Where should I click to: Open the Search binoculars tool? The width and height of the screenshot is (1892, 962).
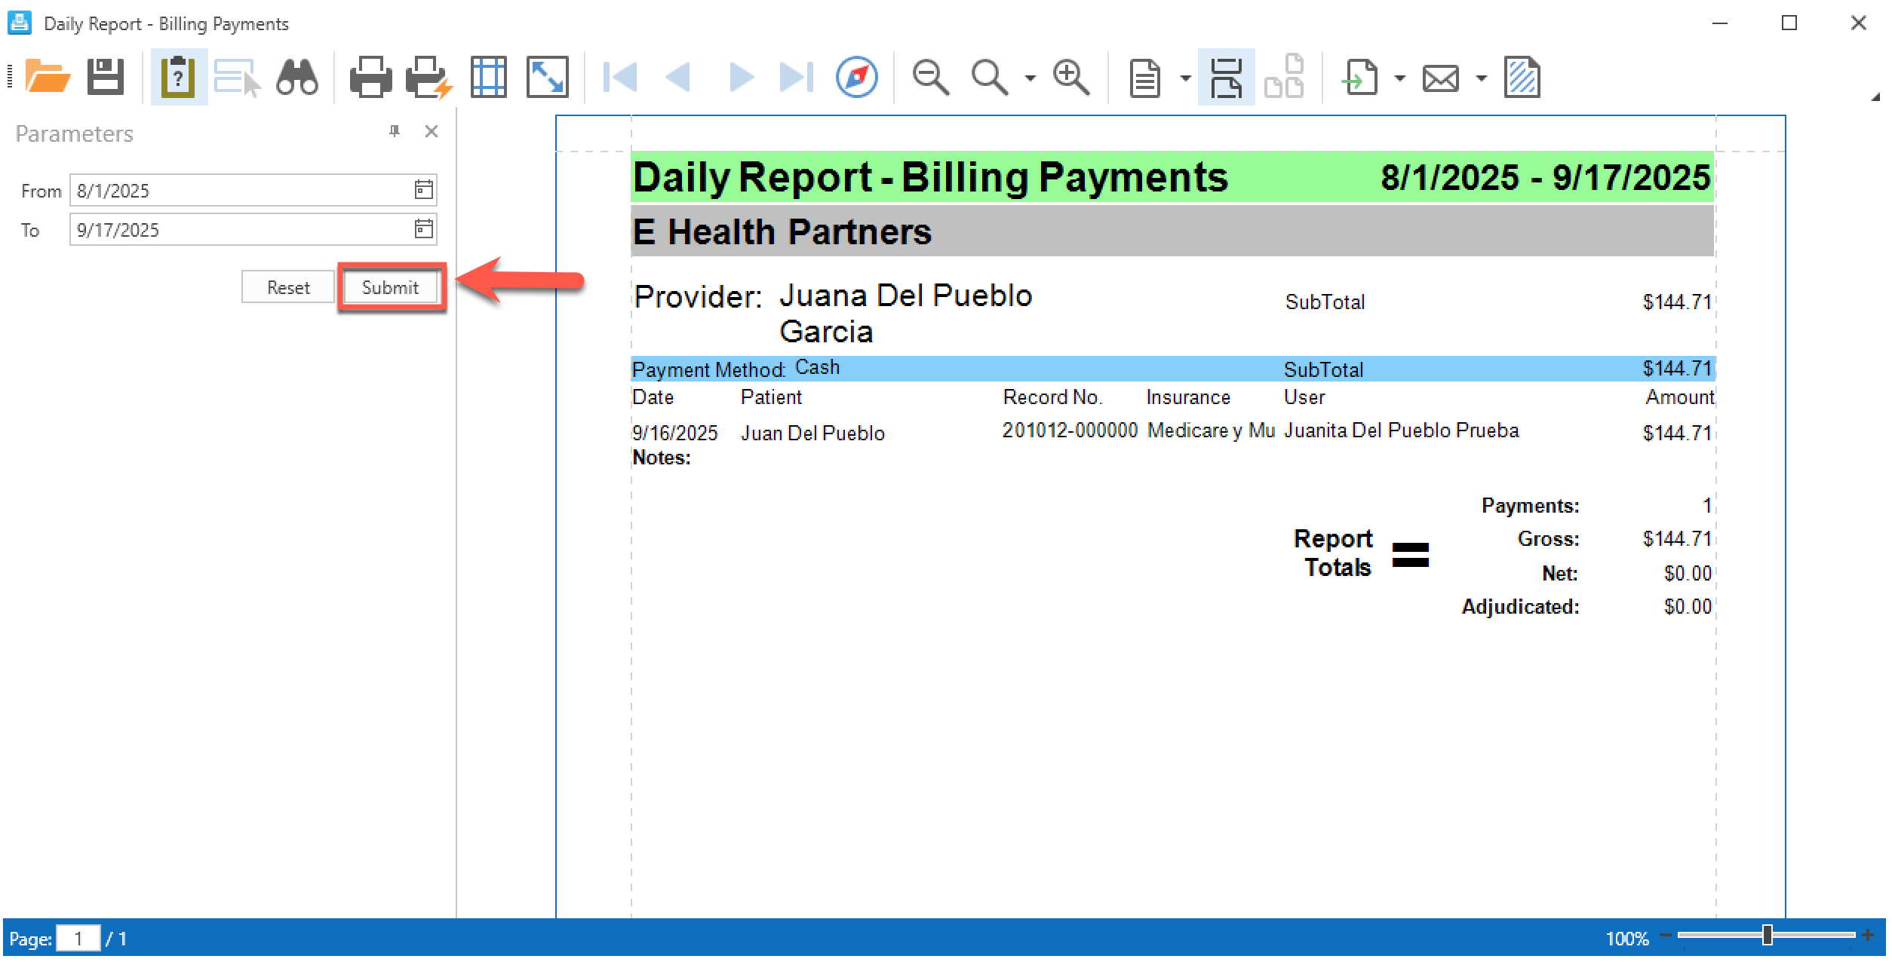click(x=296, y=77)
